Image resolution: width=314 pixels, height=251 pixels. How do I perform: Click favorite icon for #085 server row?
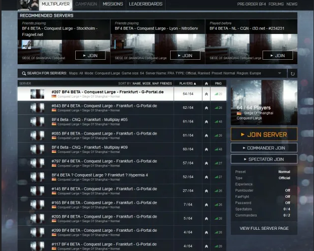pos(206,136)
